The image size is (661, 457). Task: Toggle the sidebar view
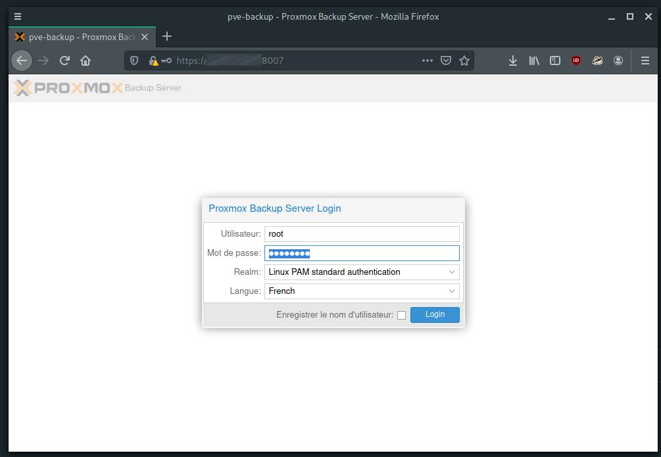click(x=555, y=60)
